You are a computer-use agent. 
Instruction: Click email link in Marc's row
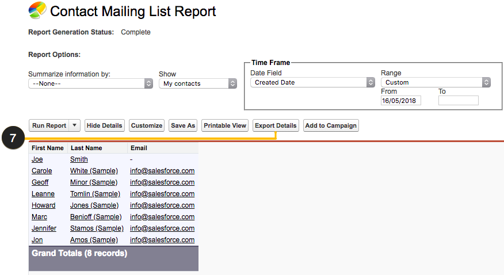coord(162,217)
